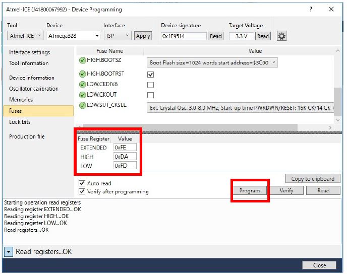The image size is (347, 277).
Task: Open the Lock bits section
Action: [20, 122]
